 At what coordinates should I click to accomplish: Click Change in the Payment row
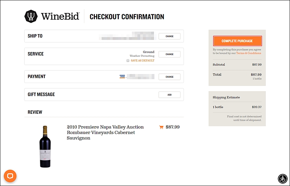click(170, 77)
